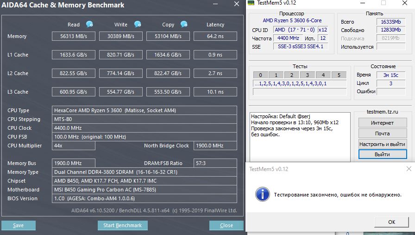Click the North Bridge Clock value 1900.0 MHz

point(215,146)
